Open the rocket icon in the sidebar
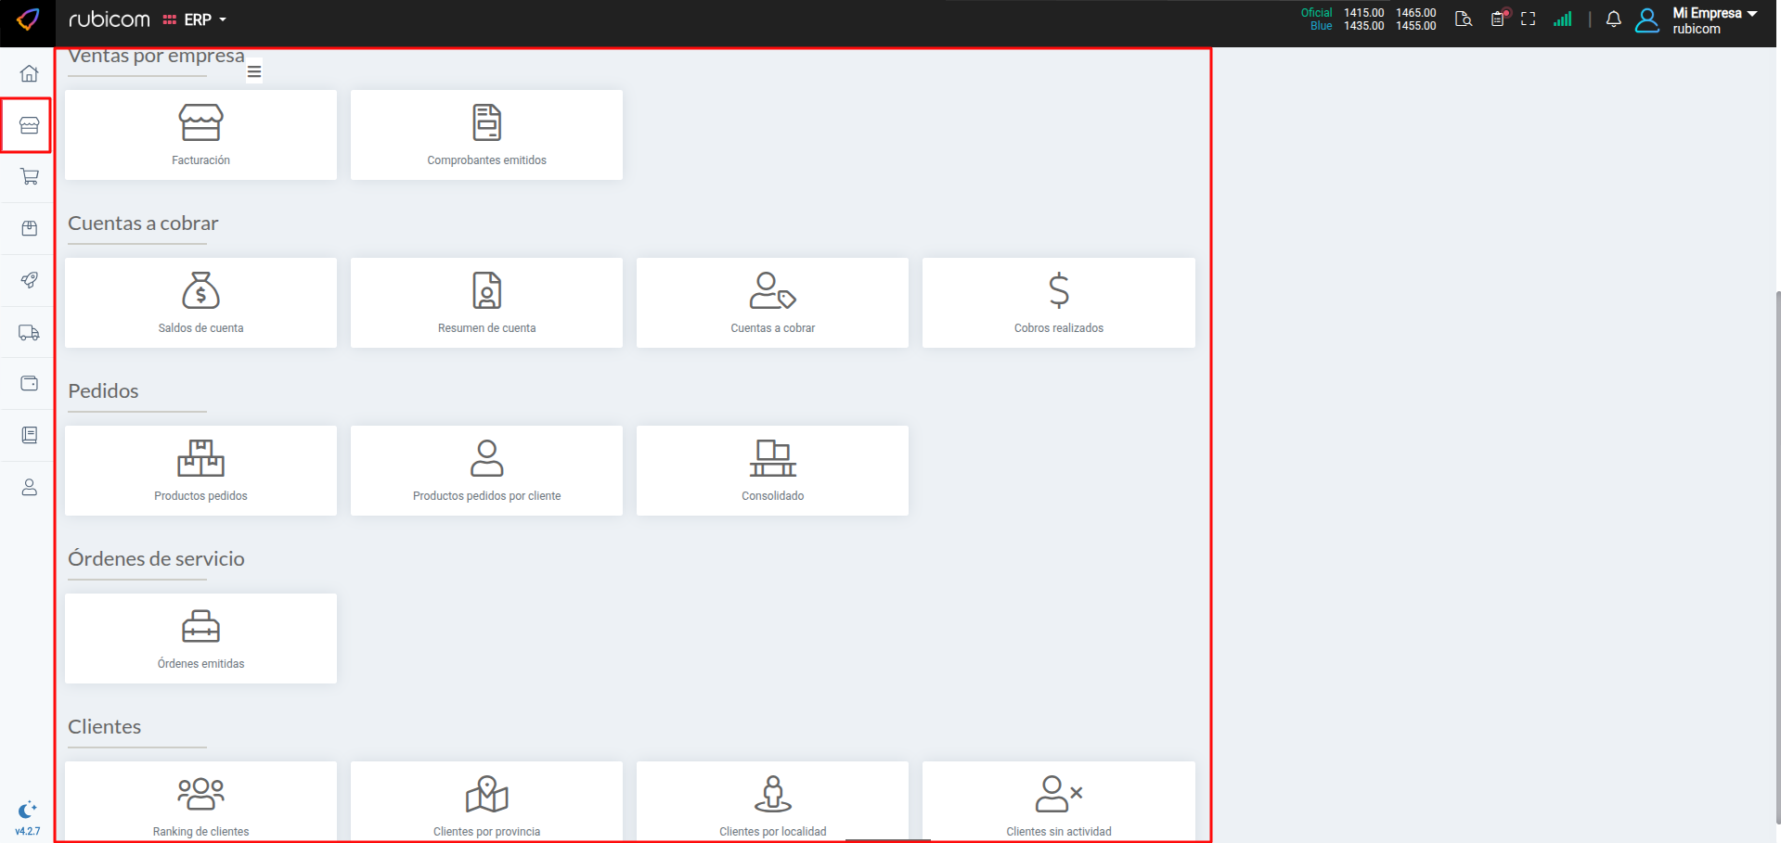1781x843 pixels. click(29, 280)
